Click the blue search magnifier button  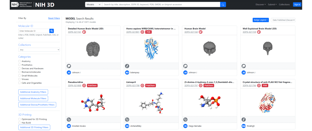(223, 5)
